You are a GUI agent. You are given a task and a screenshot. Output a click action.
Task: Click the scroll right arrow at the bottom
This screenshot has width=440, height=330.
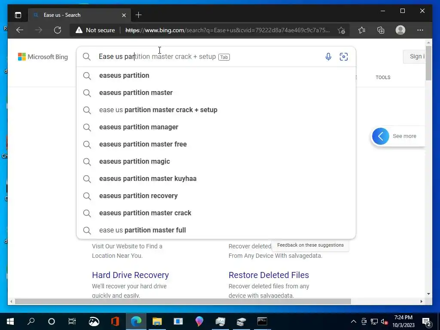point(421,301)
